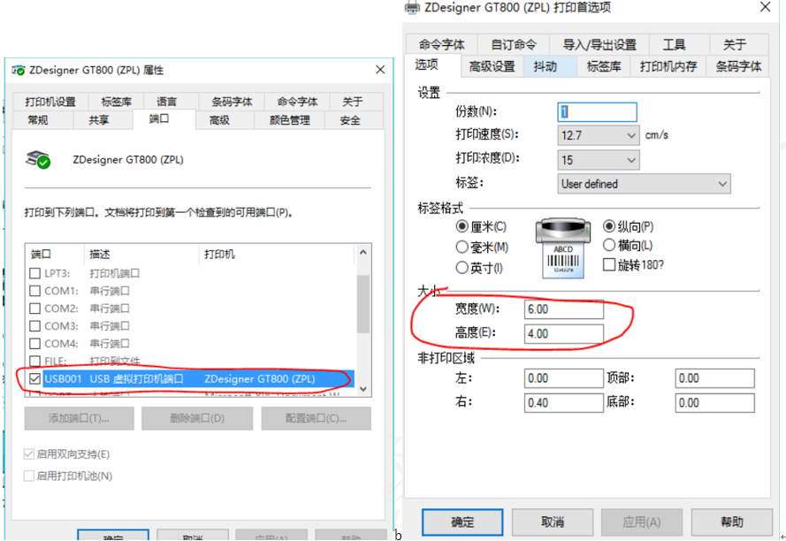Click the 配置端口 button
786x541 pixels.
coord(316,418)
